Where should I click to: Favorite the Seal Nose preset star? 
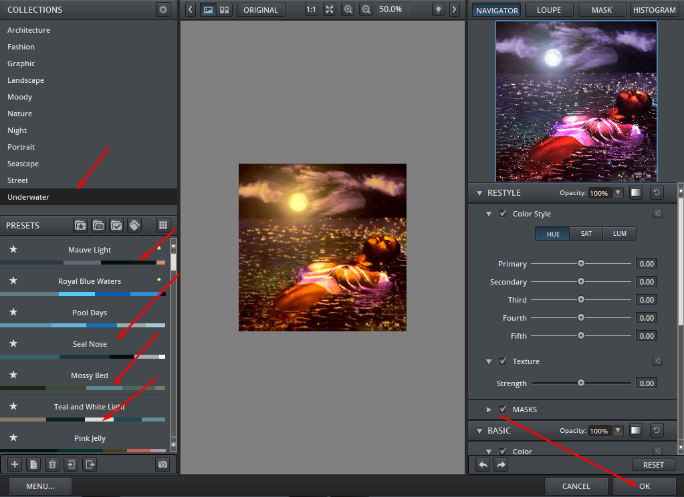coord(13,343)
